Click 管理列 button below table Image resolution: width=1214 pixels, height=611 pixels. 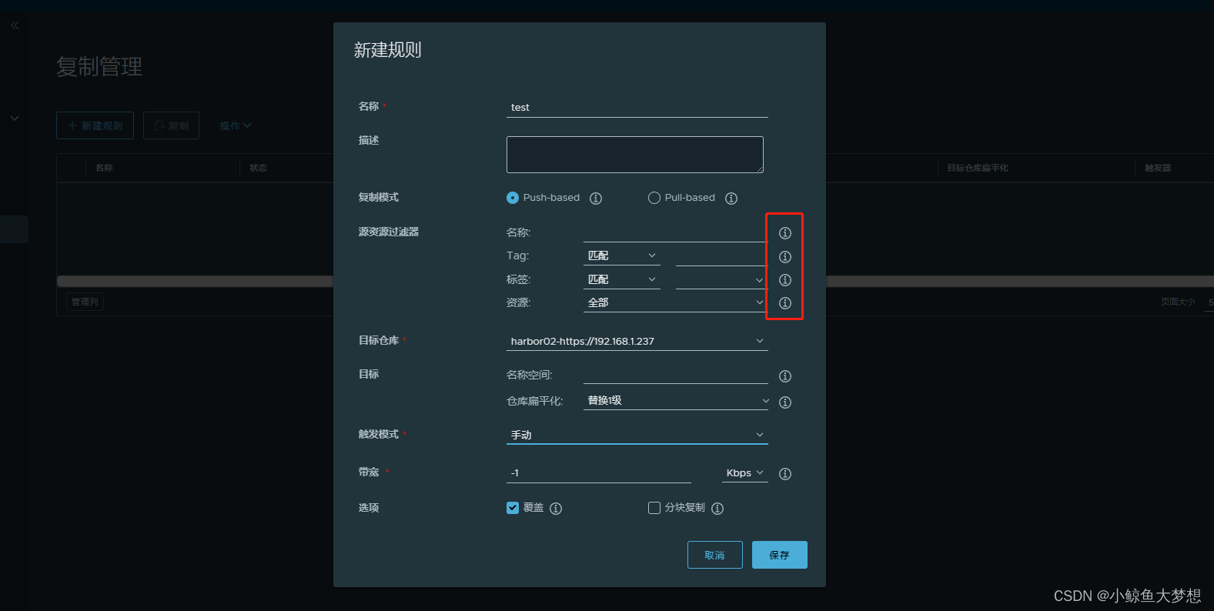(85, 302)
